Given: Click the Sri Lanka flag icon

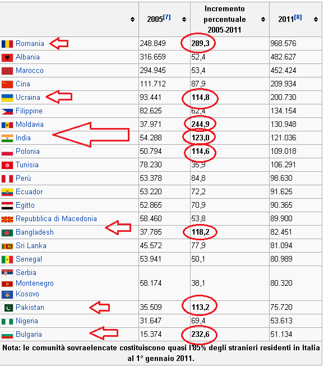Looking at the screenshot, I should click(7, 246).
